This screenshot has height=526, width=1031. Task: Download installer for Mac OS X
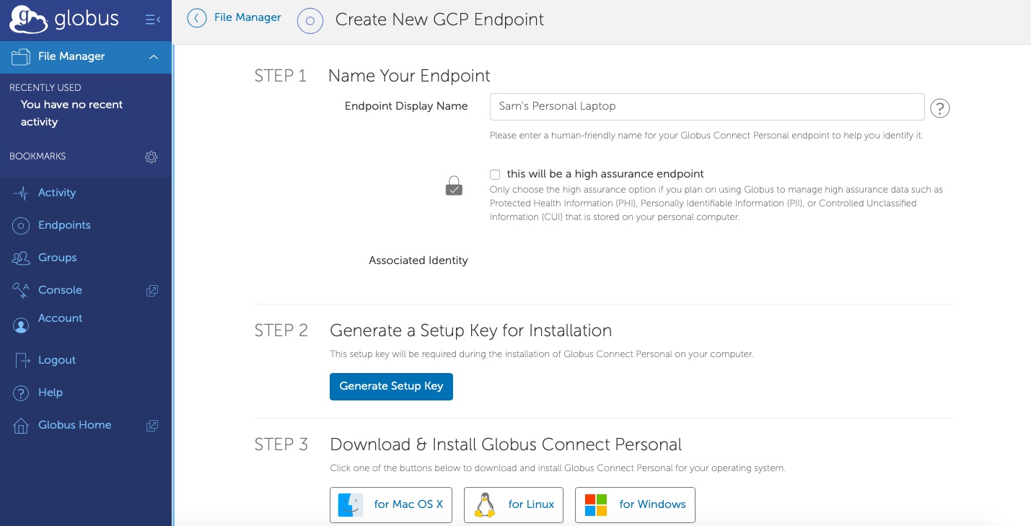click(391, 504)
